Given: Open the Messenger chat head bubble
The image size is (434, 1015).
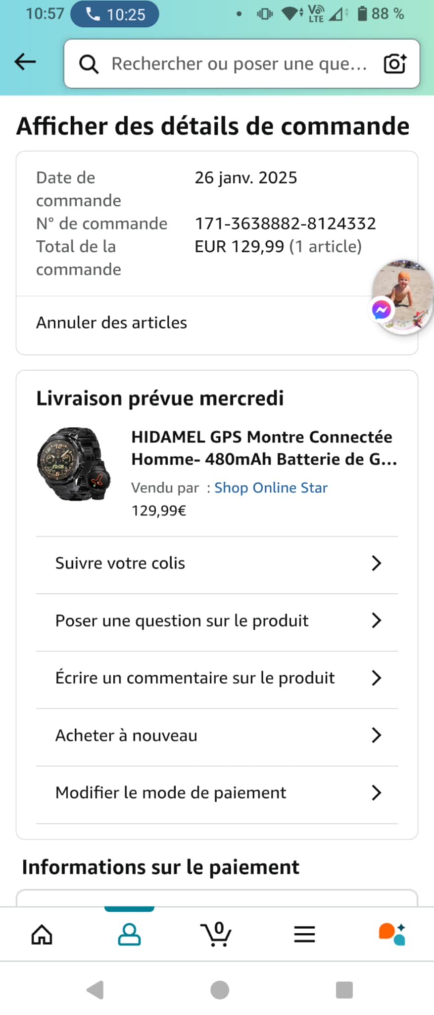Looking at the screenshot, I should (x=401, y=297).
